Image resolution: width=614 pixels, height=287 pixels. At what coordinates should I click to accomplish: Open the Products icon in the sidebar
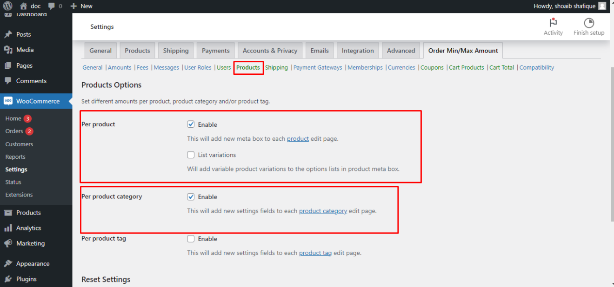(8, 212)
